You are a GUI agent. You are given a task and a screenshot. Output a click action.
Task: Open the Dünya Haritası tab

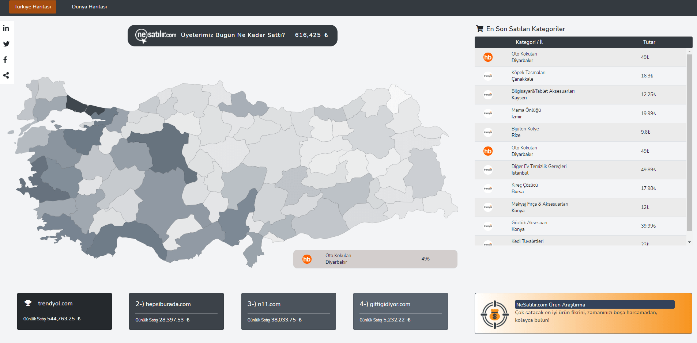(x=89, y=7)
